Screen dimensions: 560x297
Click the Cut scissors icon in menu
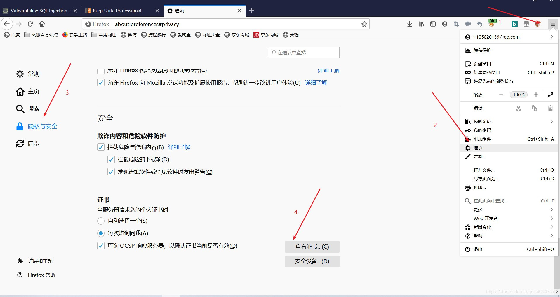(x=519, y=108)
